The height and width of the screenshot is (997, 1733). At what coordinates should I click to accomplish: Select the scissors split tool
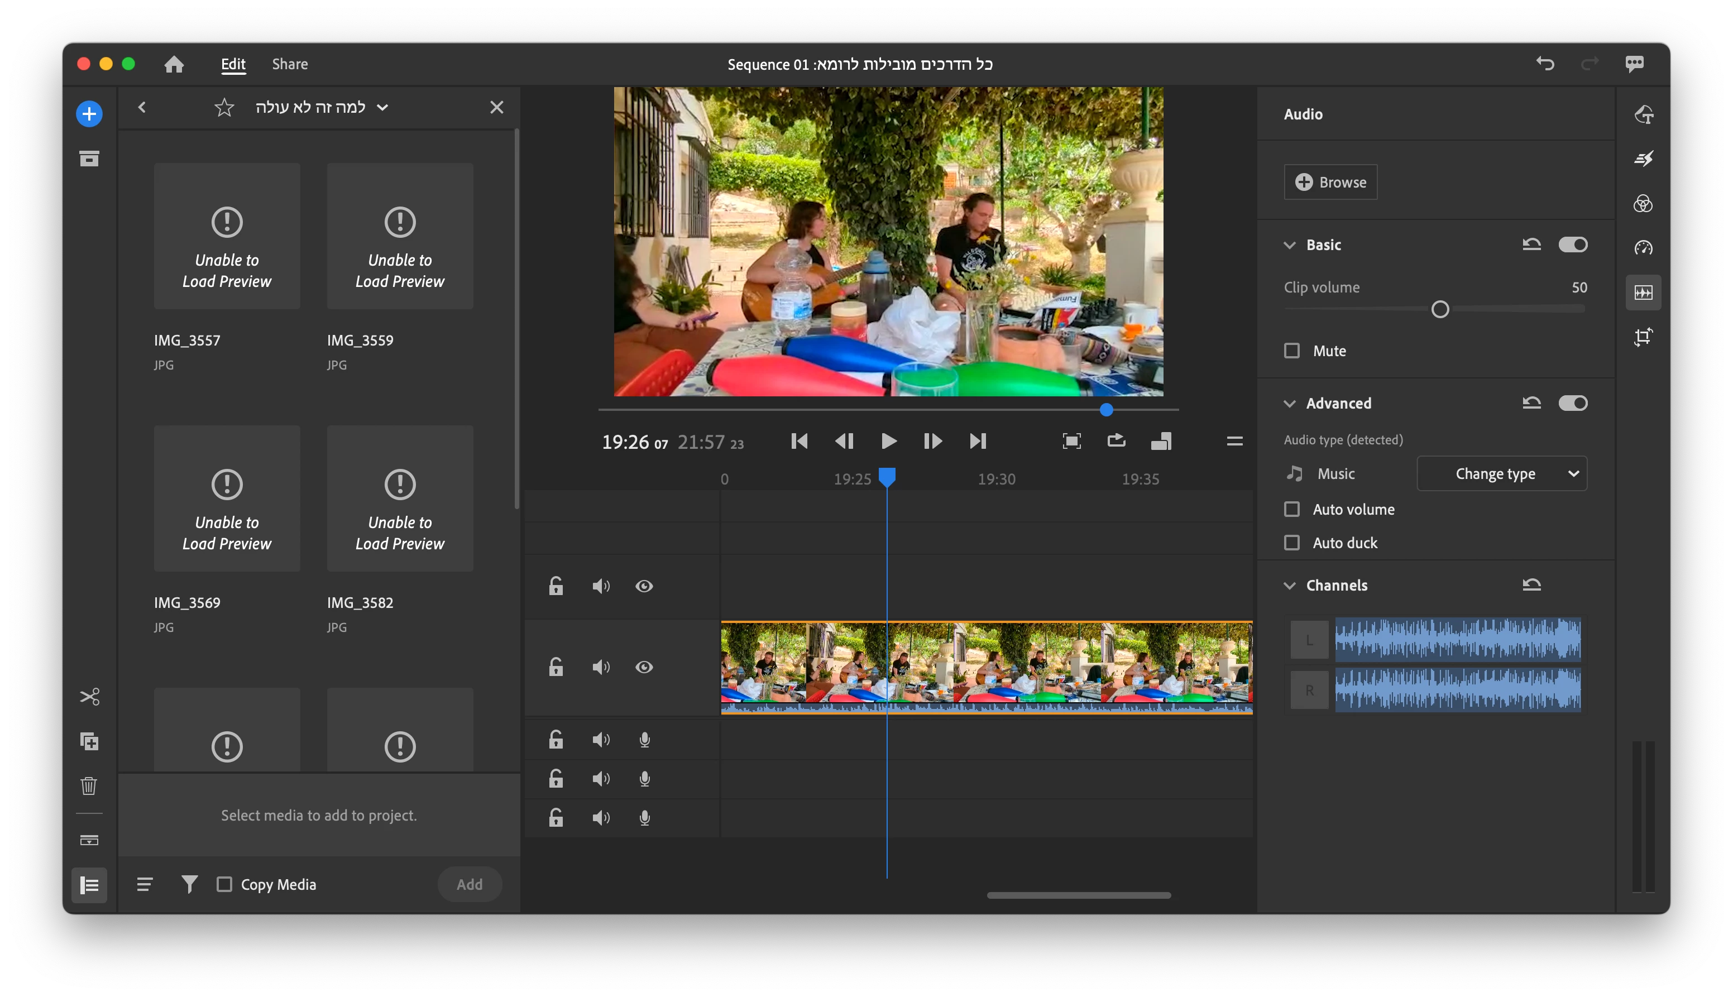(x=89, y=697)
